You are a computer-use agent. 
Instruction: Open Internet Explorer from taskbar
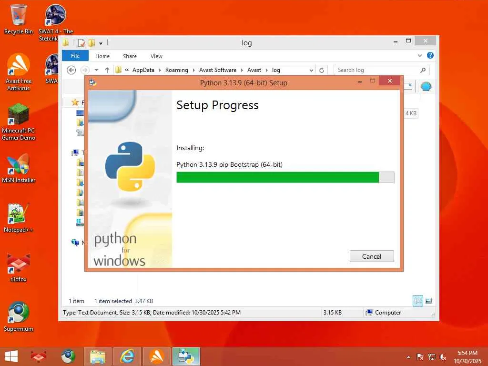coord(127,356)
